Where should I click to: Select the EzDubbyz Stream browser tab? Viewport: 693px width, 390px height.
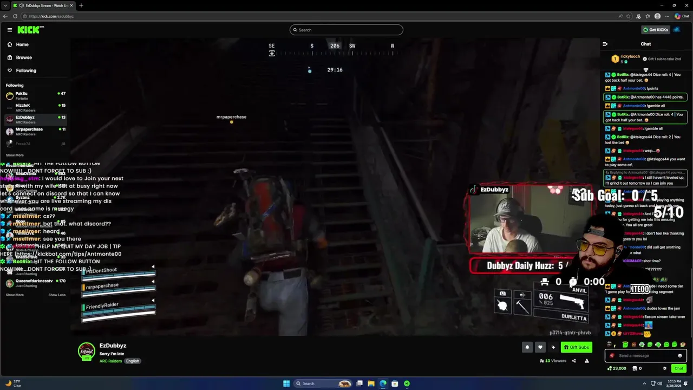click(x=43, y=5)
